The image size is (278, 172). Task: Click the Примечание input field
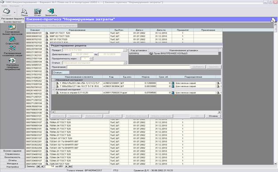129,67
